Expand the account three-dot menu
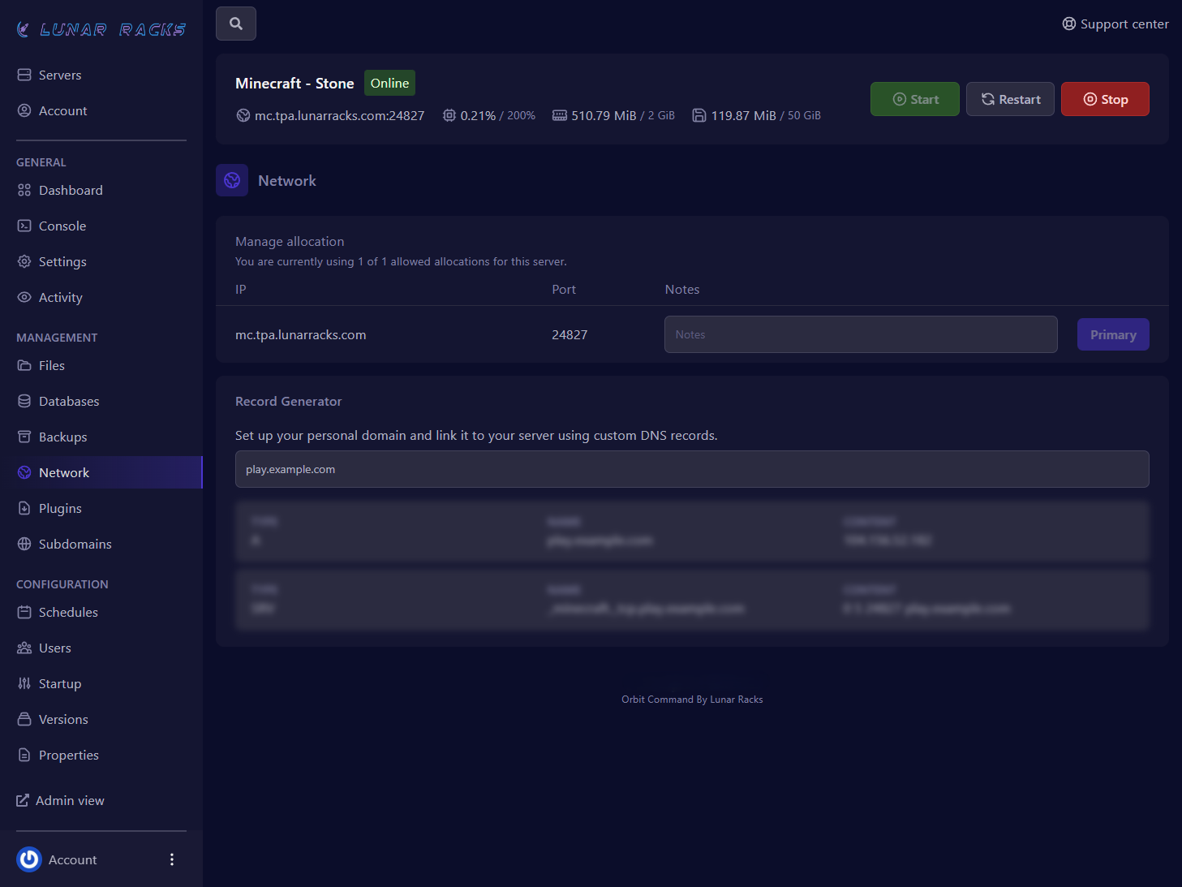Viewport: 1182px width, 887px height. 172,859
